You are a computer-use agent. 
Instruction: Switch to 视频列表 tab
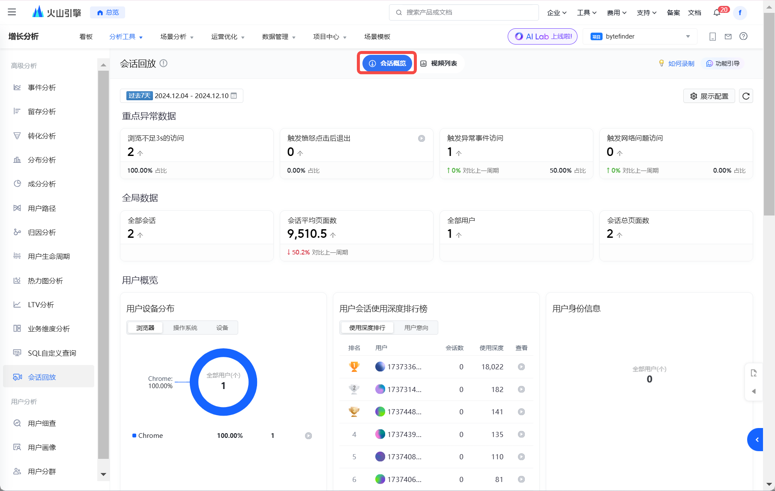click(x=439, y=63)
